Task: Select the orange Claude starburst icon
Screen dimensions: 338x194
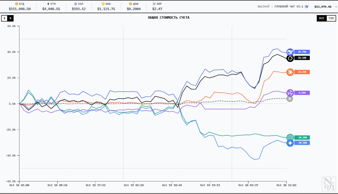Action: (290, 72)
